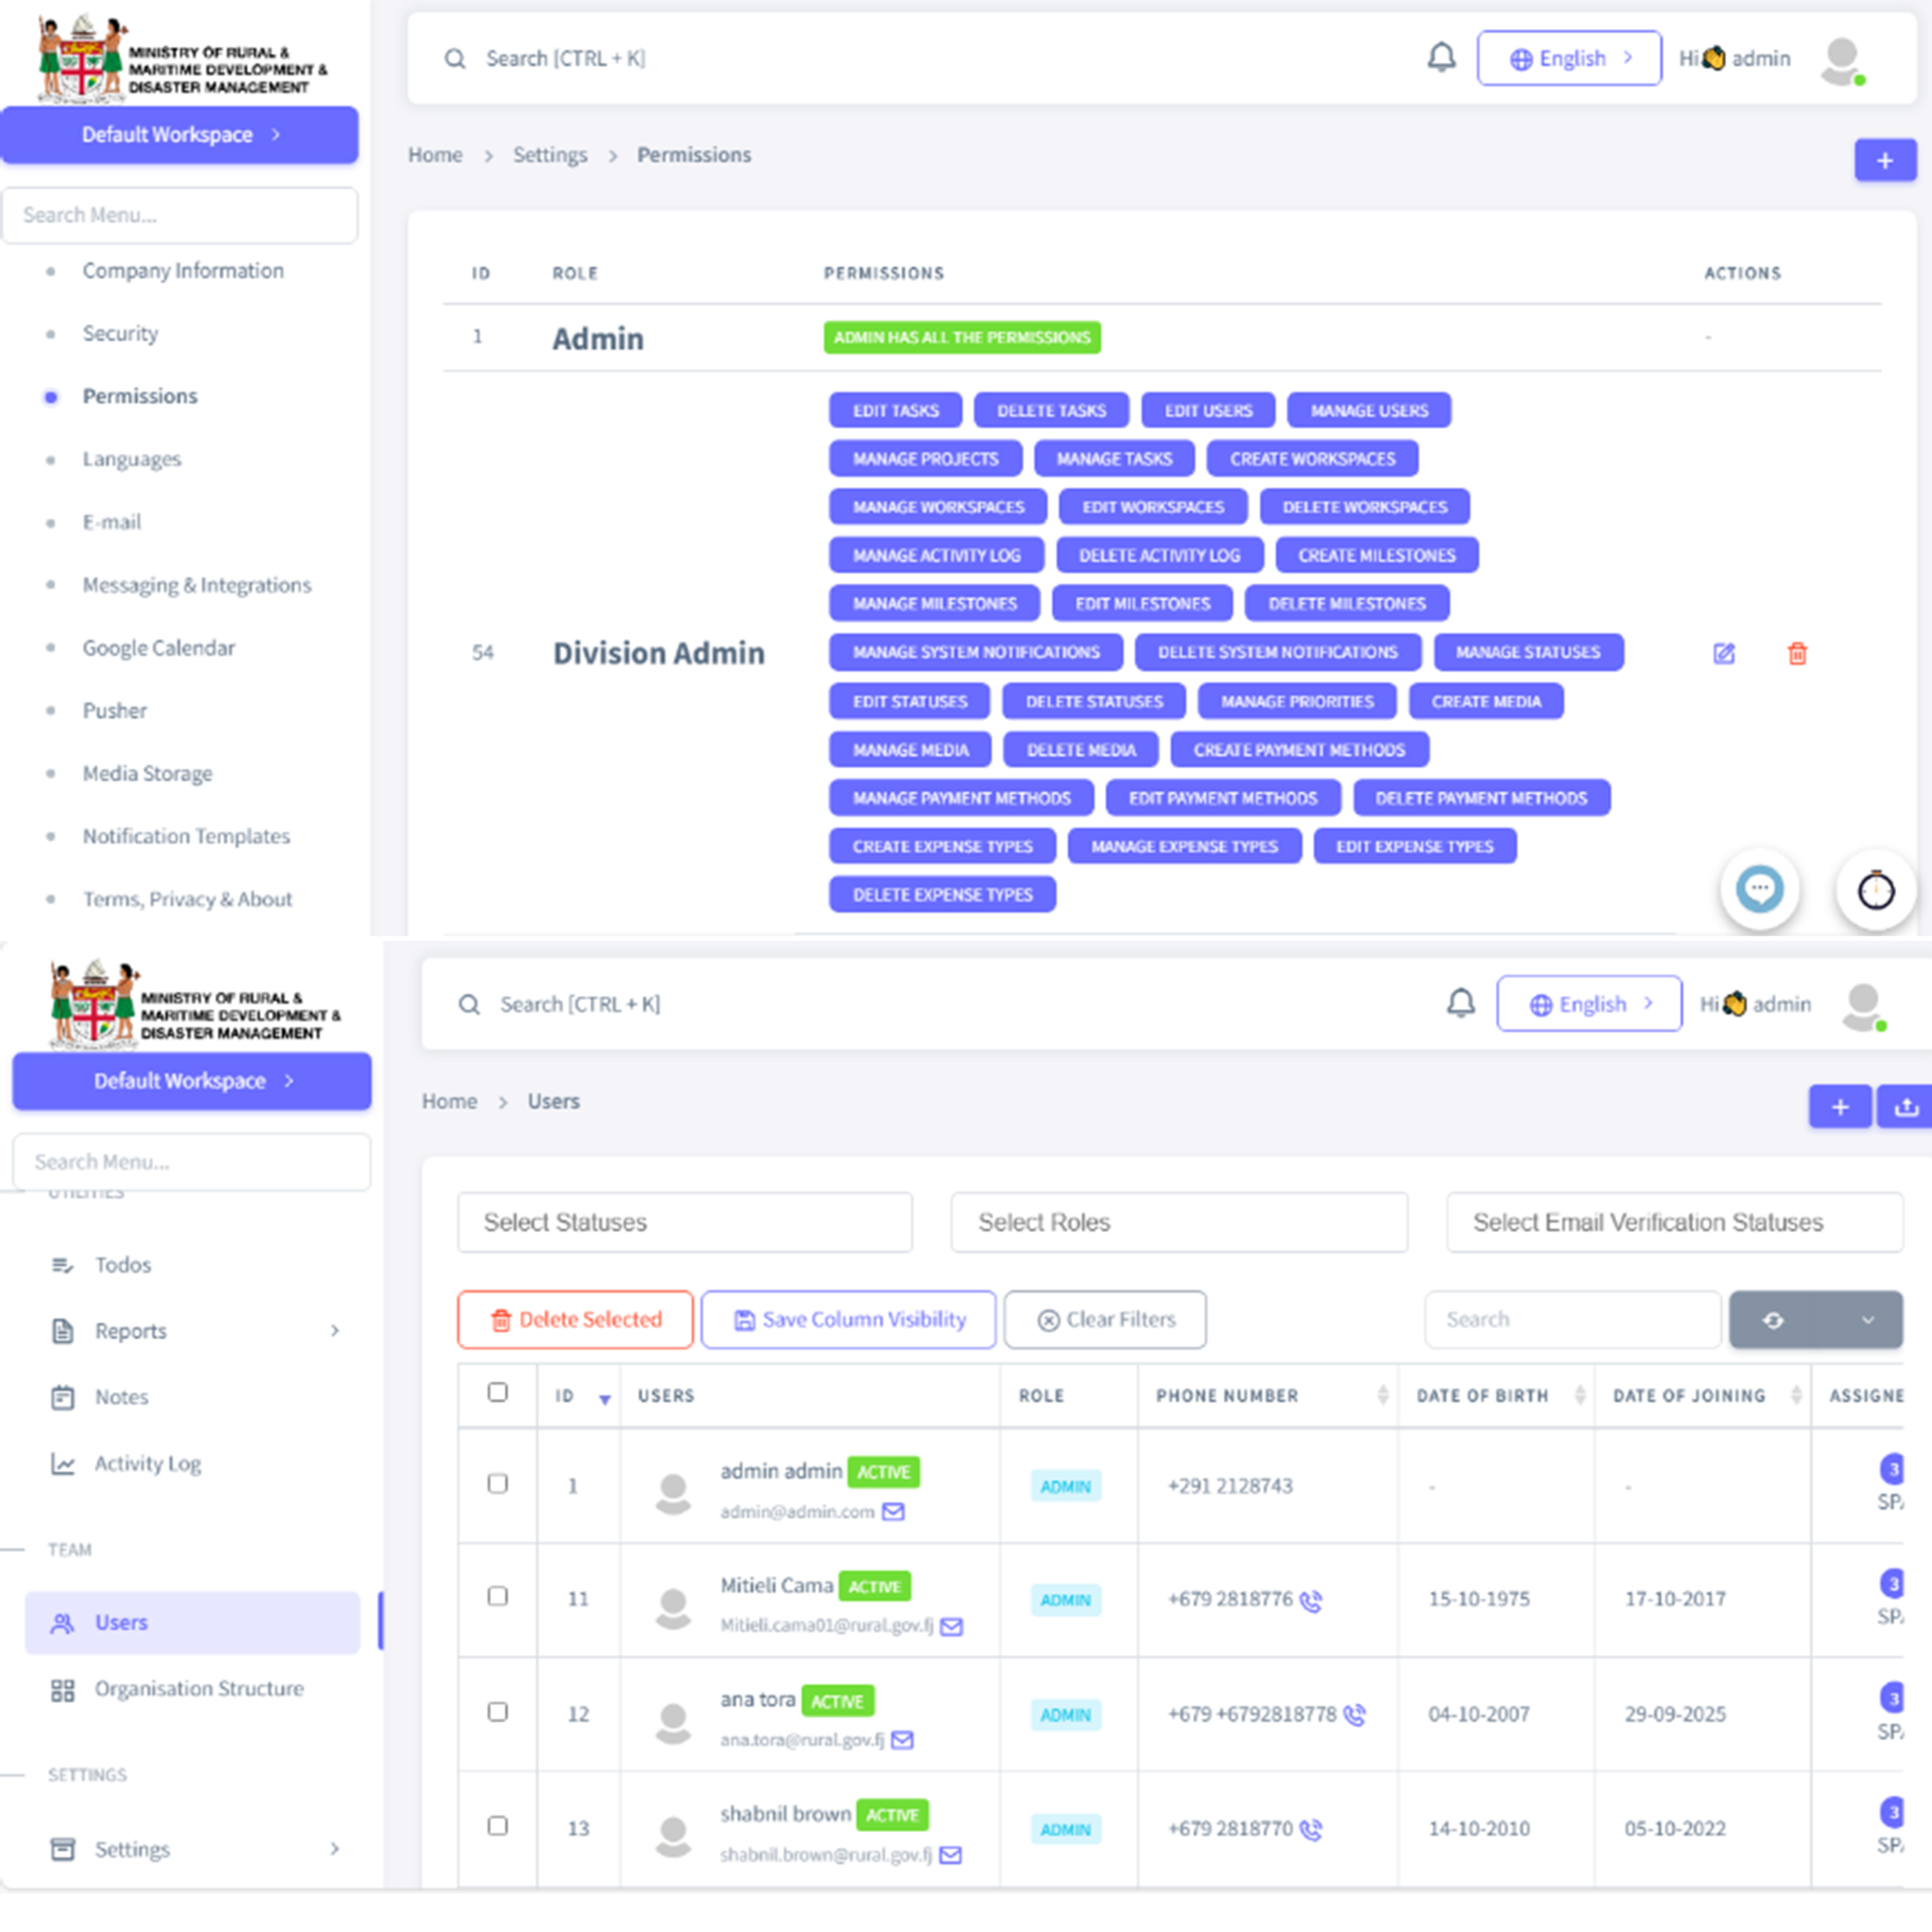Open the Todos sidebar item

[x=123, y=1265]
